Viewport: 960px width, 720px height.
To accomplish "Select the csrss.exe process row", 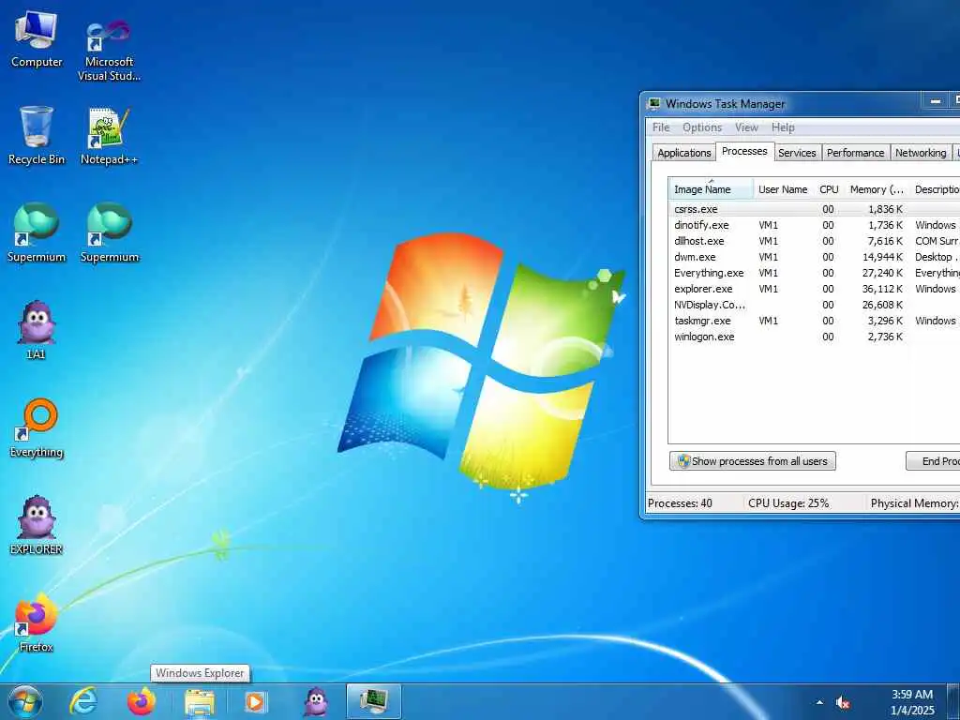I will (815, 209).
